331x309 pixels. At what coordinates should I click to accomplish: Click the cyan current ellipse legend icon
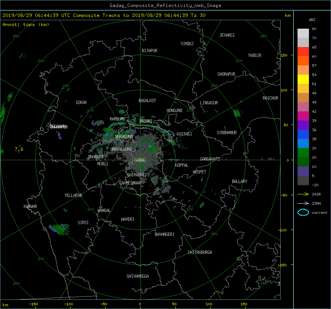click(x=303, y=212)
